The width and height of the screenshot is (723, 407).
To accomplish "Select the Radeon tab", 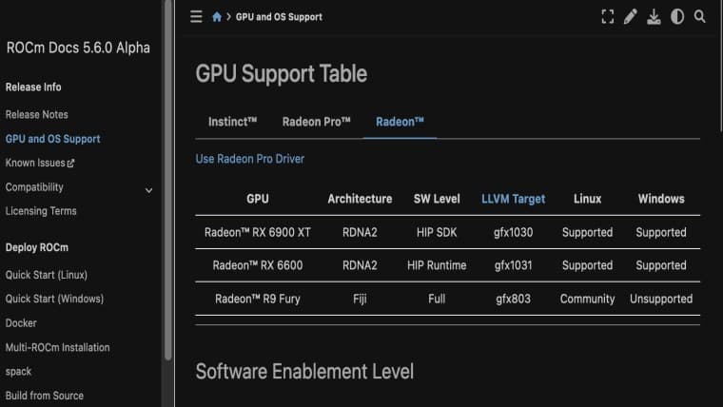I will (x=400, y=122).
